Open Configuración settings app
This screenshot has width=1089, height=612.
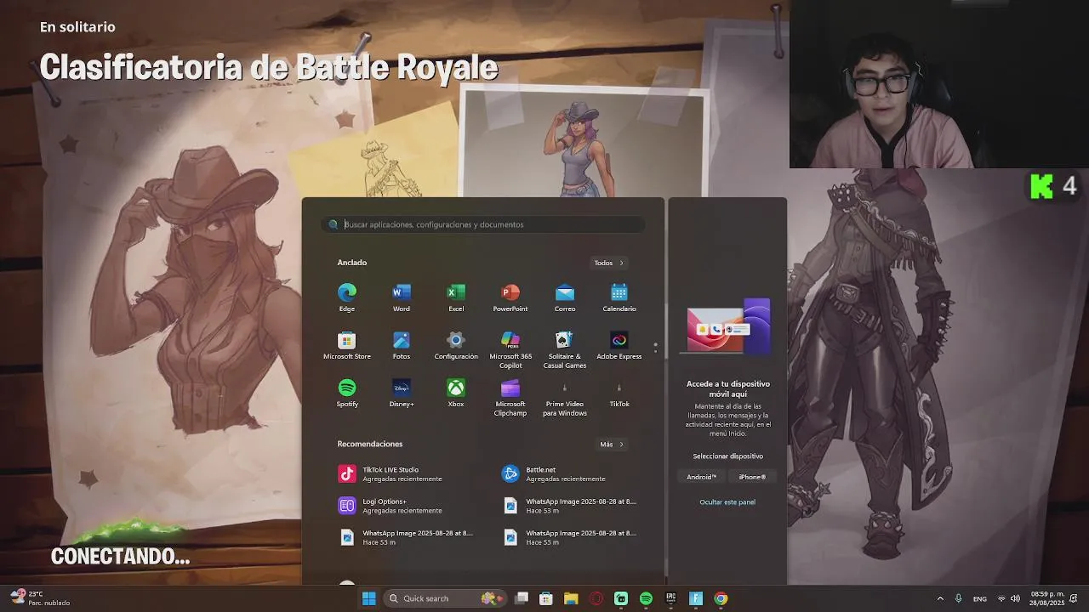pos(456,345)
